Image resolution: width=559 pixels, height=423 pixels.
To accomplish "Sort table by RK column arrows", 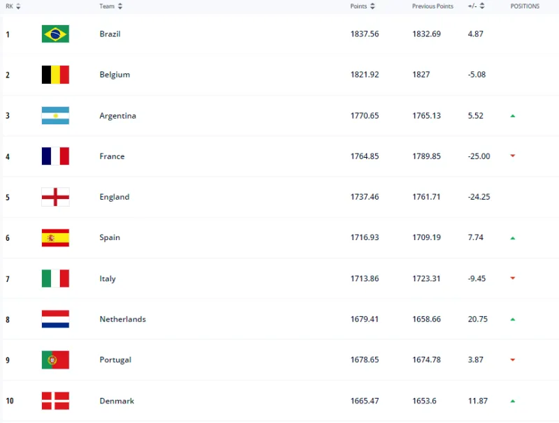I will coord(18,6).
